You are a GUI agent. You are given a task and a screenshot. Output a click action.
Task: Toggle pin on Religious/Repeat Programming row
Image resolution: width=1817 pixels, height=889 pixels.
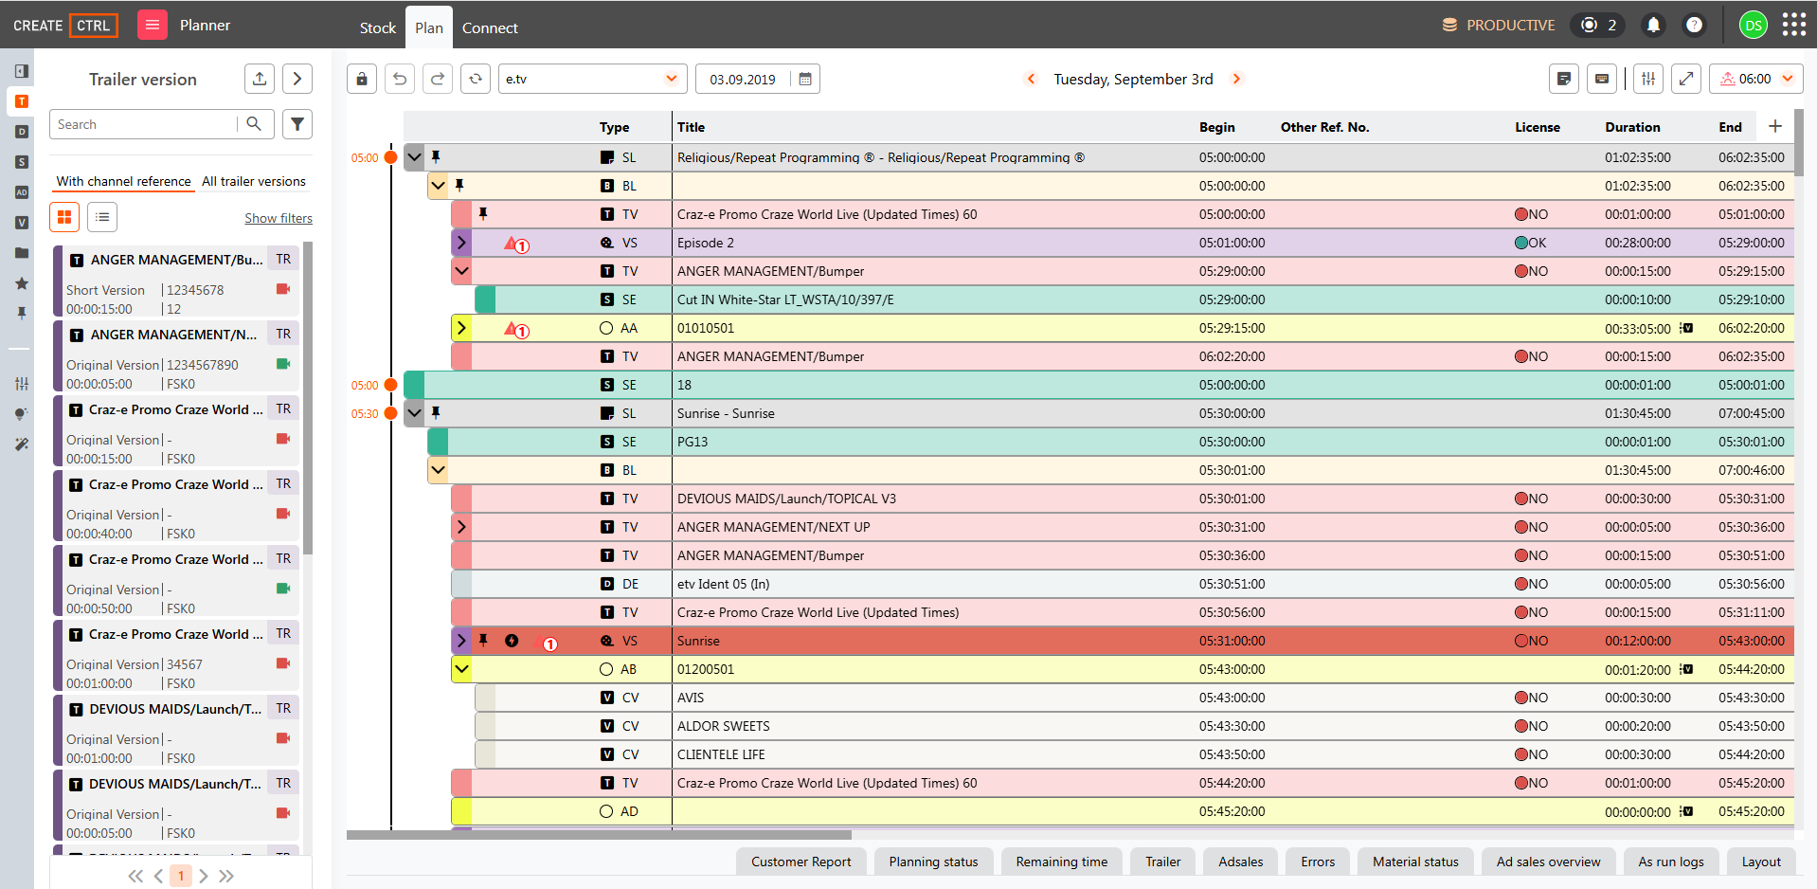pos(436,156)
